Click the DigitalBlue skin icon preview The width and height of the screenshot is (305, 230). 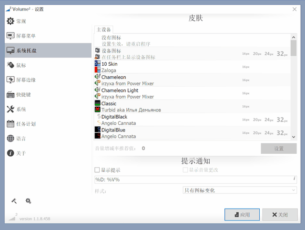(x=97, y=133)
